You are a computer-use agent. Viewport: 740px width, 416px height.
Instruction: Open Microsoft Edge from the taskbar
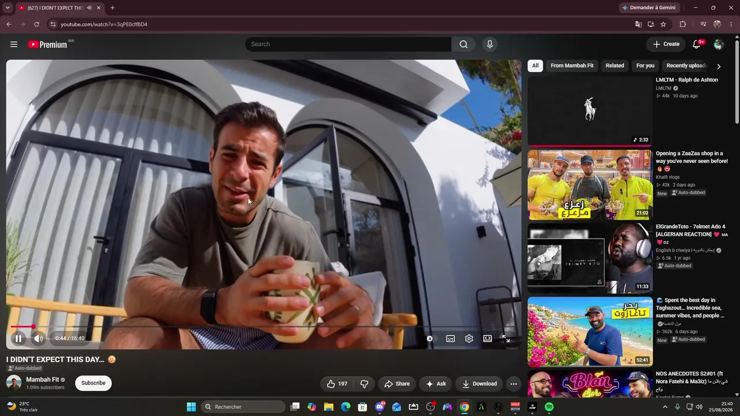pos(346,407)
